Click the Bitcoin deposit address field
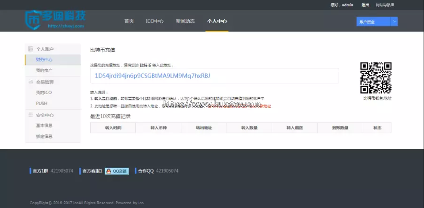 tap(214, 76)
